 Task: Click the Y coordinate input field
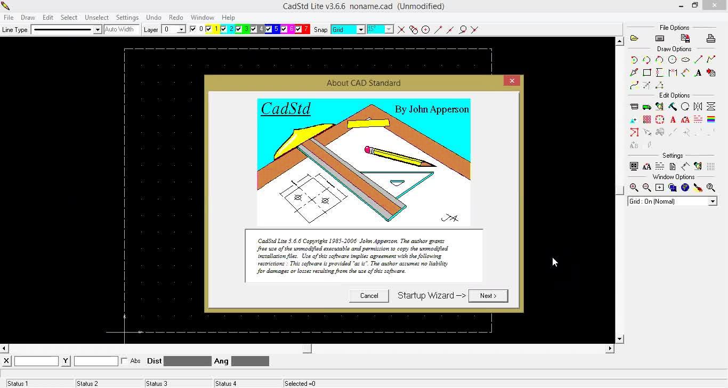click(96, 361)
